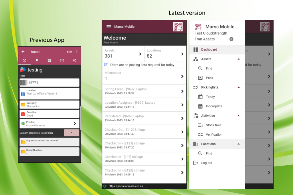
Task: Open the three-dot overflow menu in Asset screen
Action: coord(77,52)
